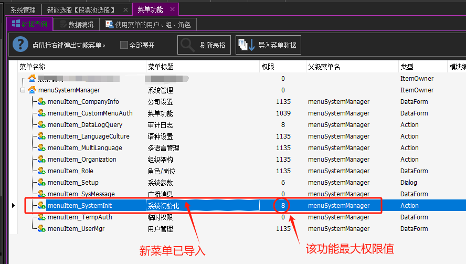Screen dimensions: 466x264
Task: Click the 公司设置 title cell
Action: pyautogui.click(x=160, y=102)
